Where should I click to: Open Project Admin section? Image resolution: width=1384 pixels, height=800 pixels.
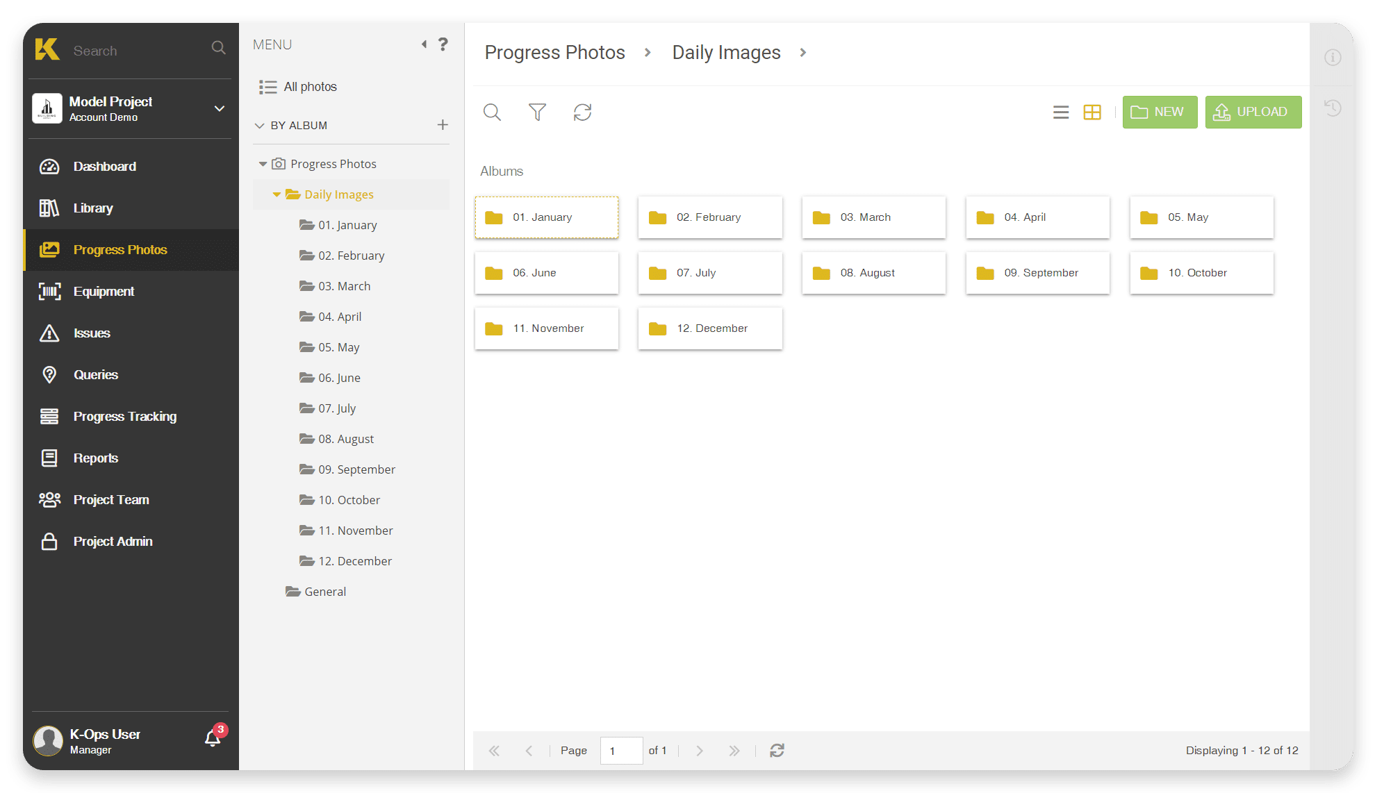(x=131, y=542)
